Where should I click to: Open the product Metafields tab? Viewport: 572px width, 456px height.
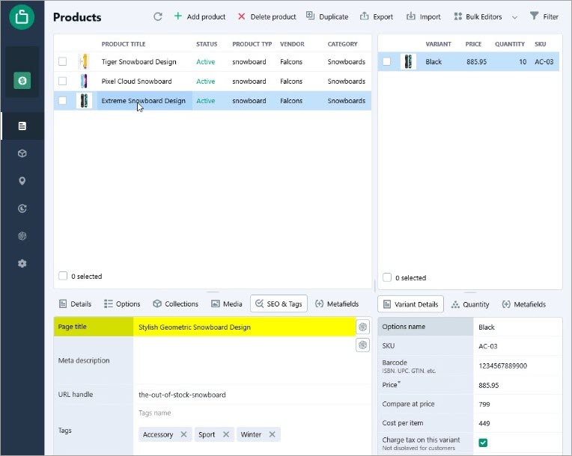tap(337, 304)
